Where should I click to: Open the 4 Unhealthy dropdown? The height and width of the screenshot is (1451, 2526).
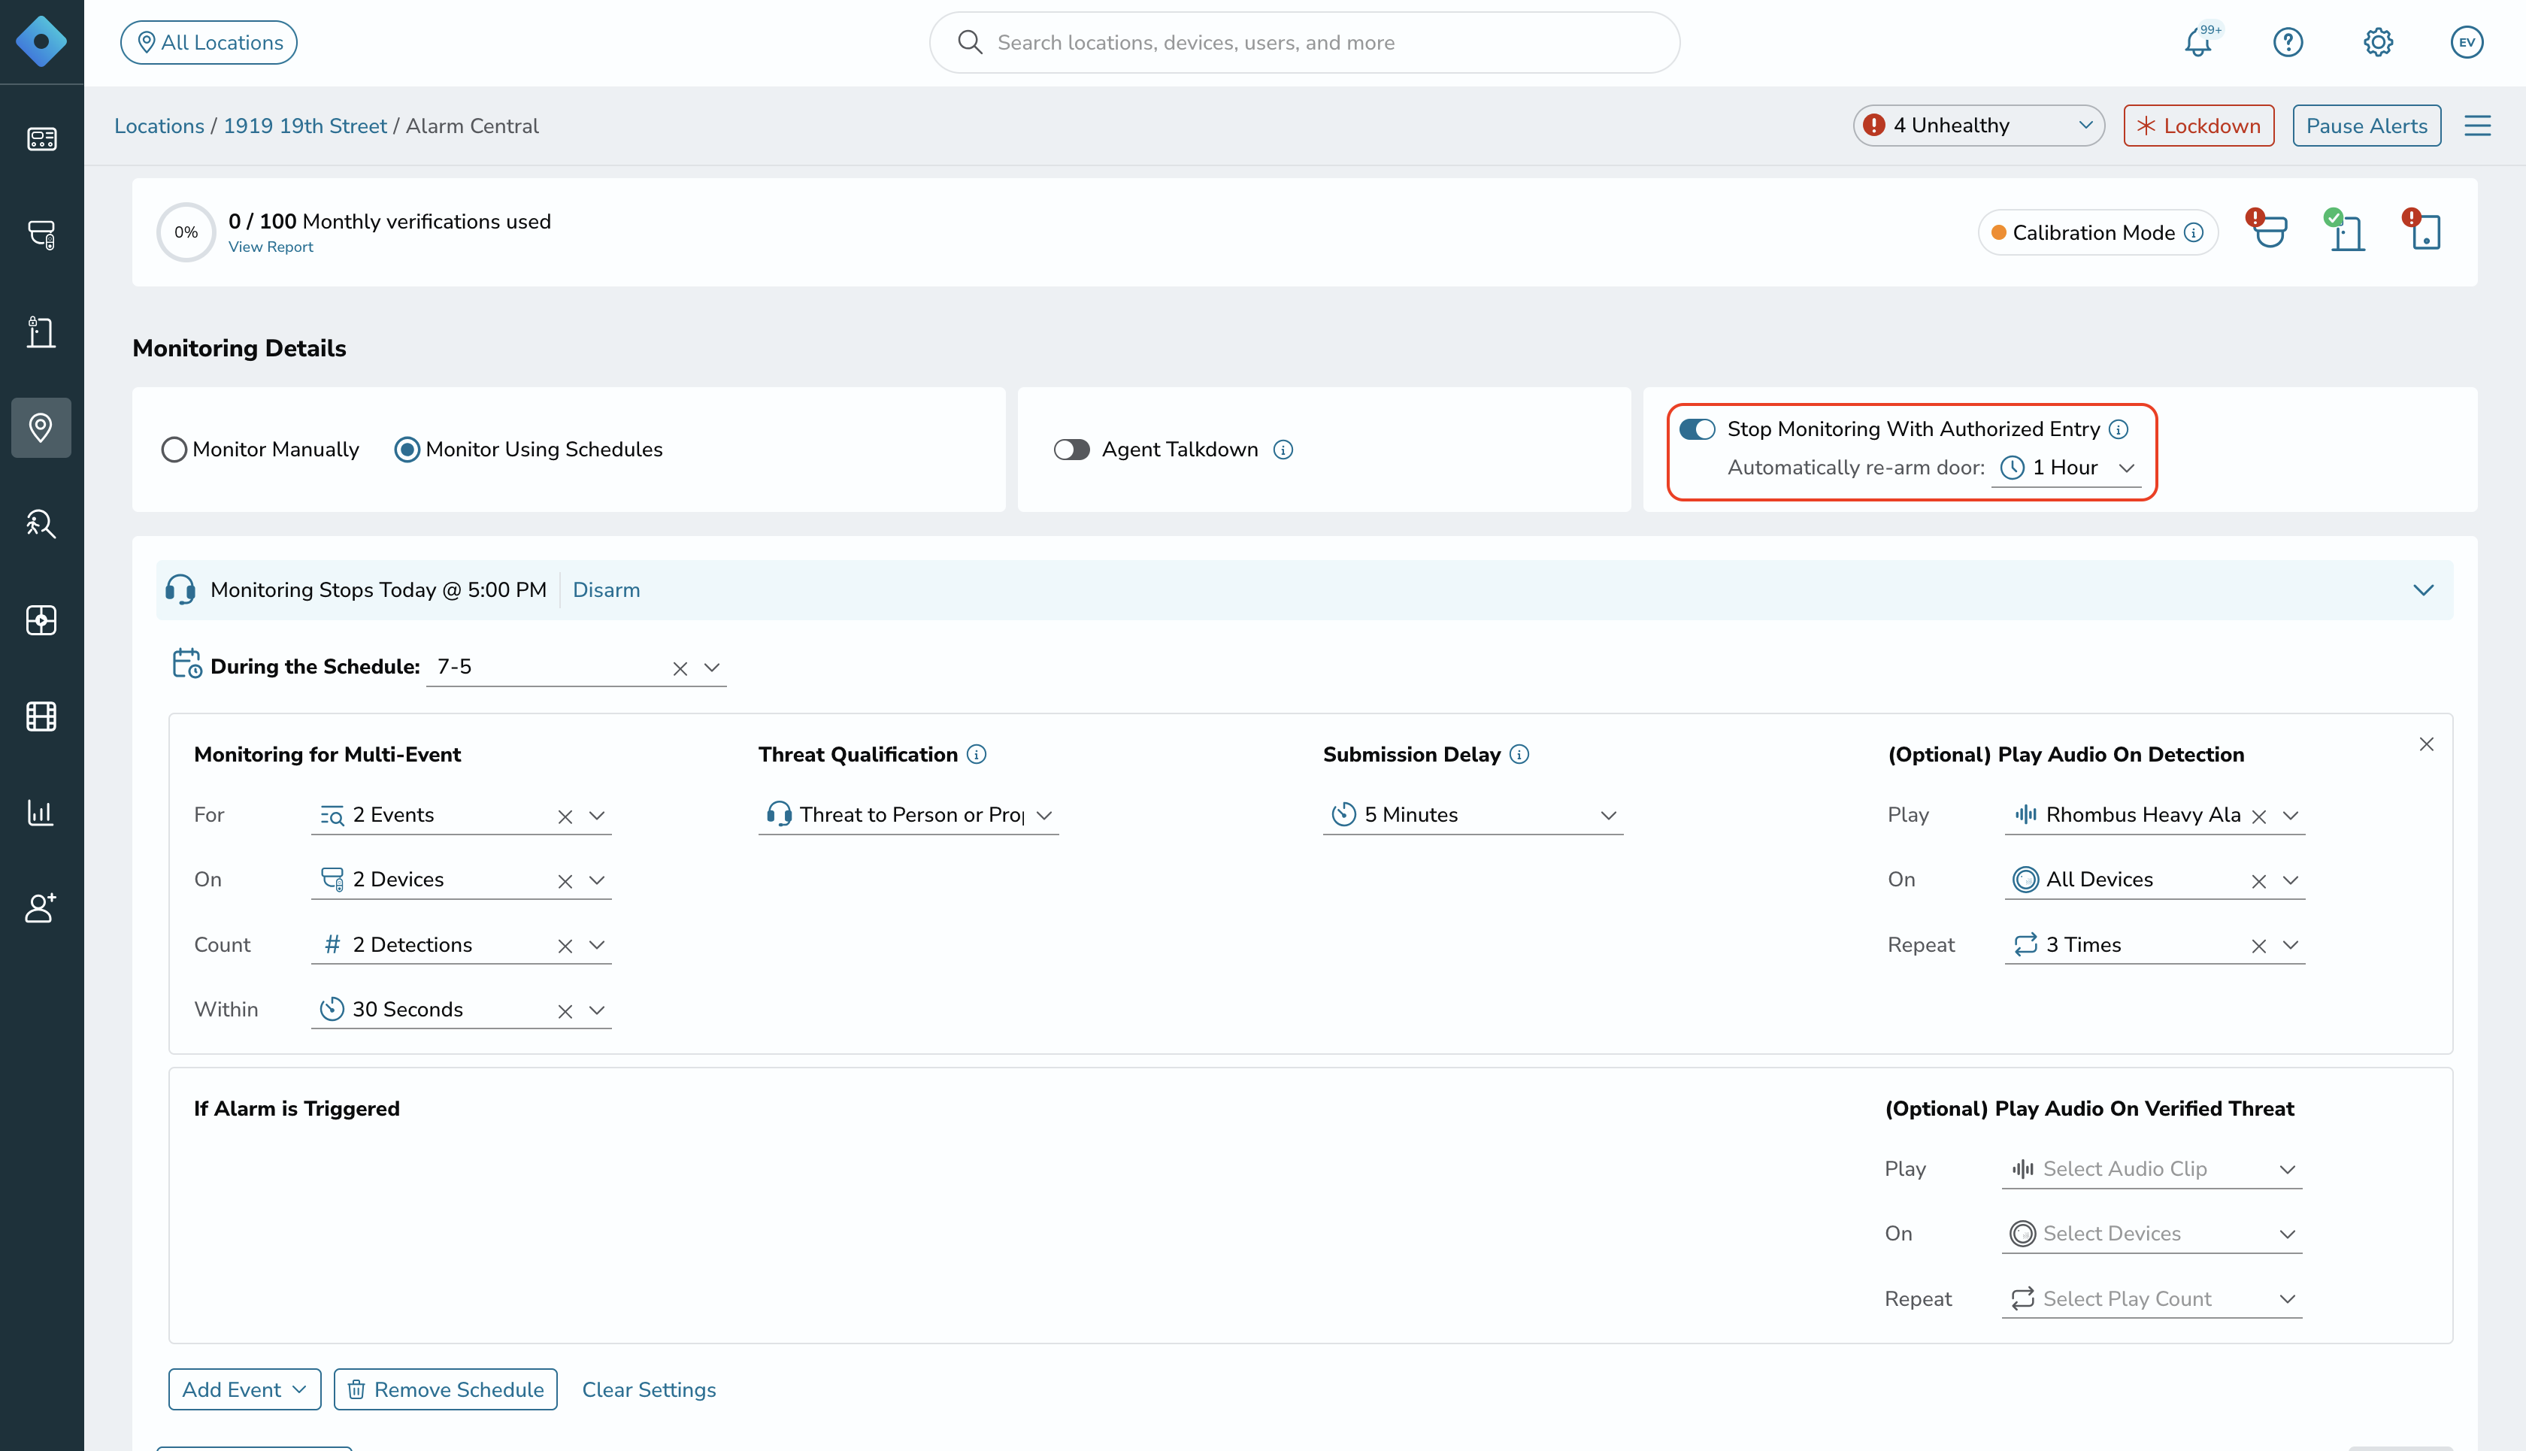(x=1978, y=126)
